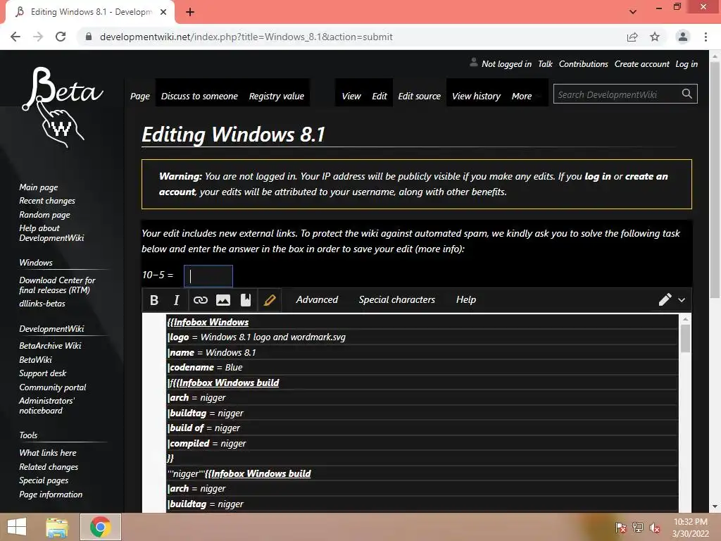Image resolution: width=721 pixels, height=541 pixels.
Task: Click the Create account link
Action: pos(642,64)
